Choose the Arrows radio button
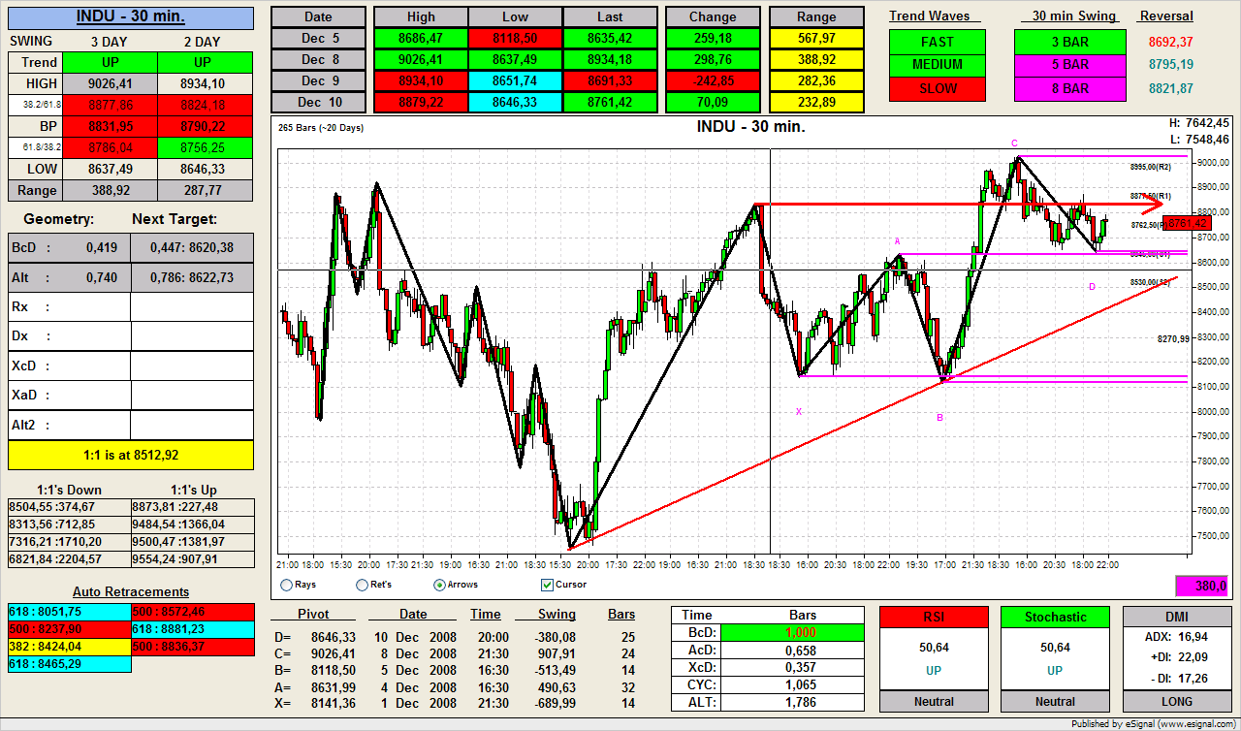 click(x=440, y=585)
